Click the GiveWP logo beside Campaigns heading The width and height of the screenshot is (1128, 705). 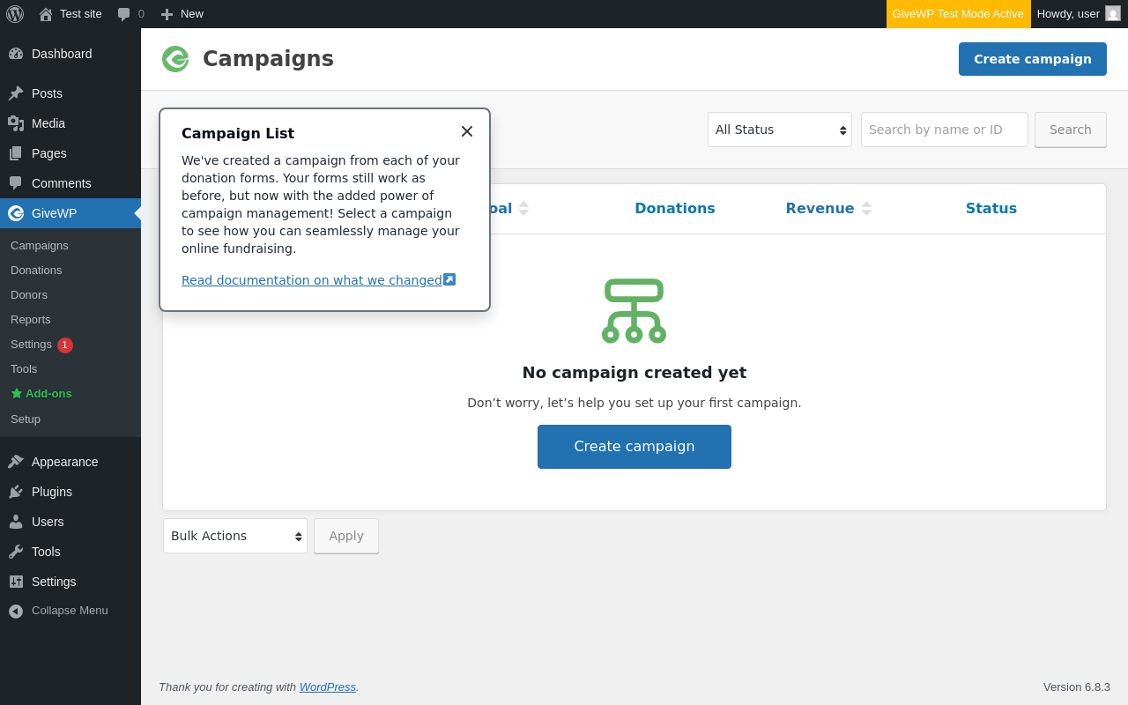tap(175, 59)
